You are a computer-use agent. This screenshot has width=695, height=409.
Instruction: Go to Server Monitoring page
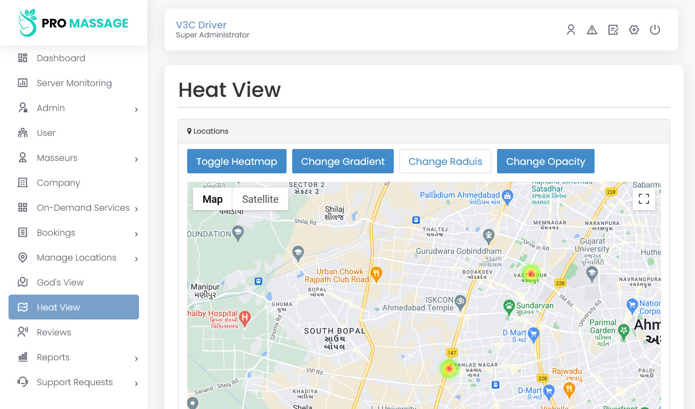tap(74, 83)
